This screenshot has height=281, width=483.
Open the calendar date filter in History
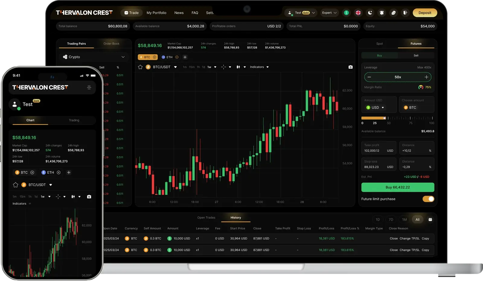coord(430,219)
